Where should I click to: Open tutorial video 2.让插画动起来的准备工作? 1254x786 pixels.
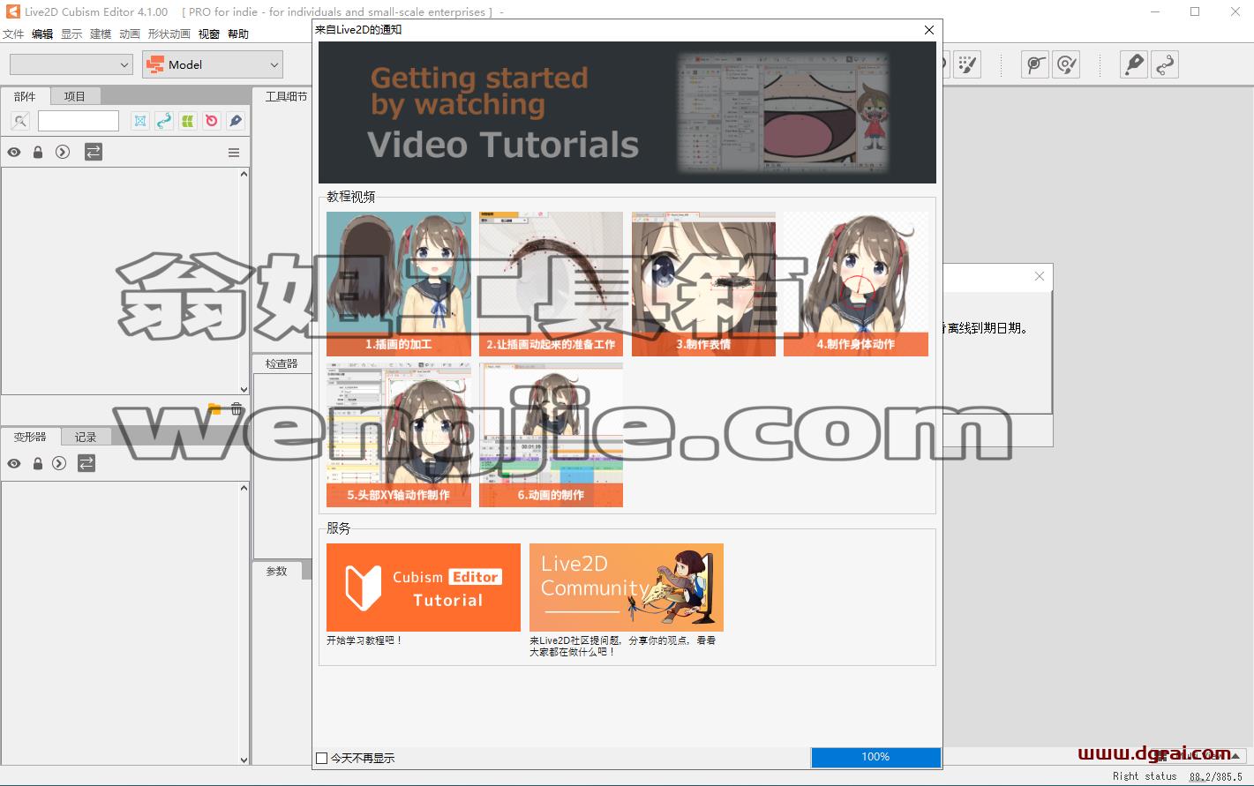click(551, 284)
